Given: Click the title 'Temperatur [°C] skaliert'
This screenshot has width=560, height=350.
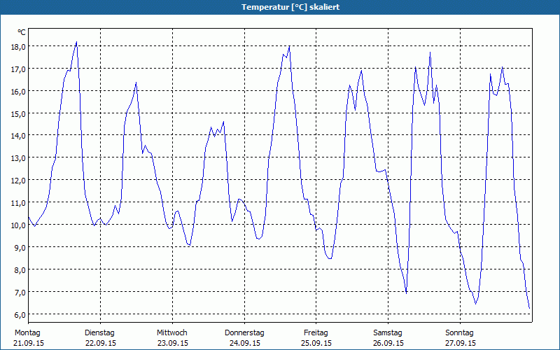Looking at the screenshot, I should point(290,7).
